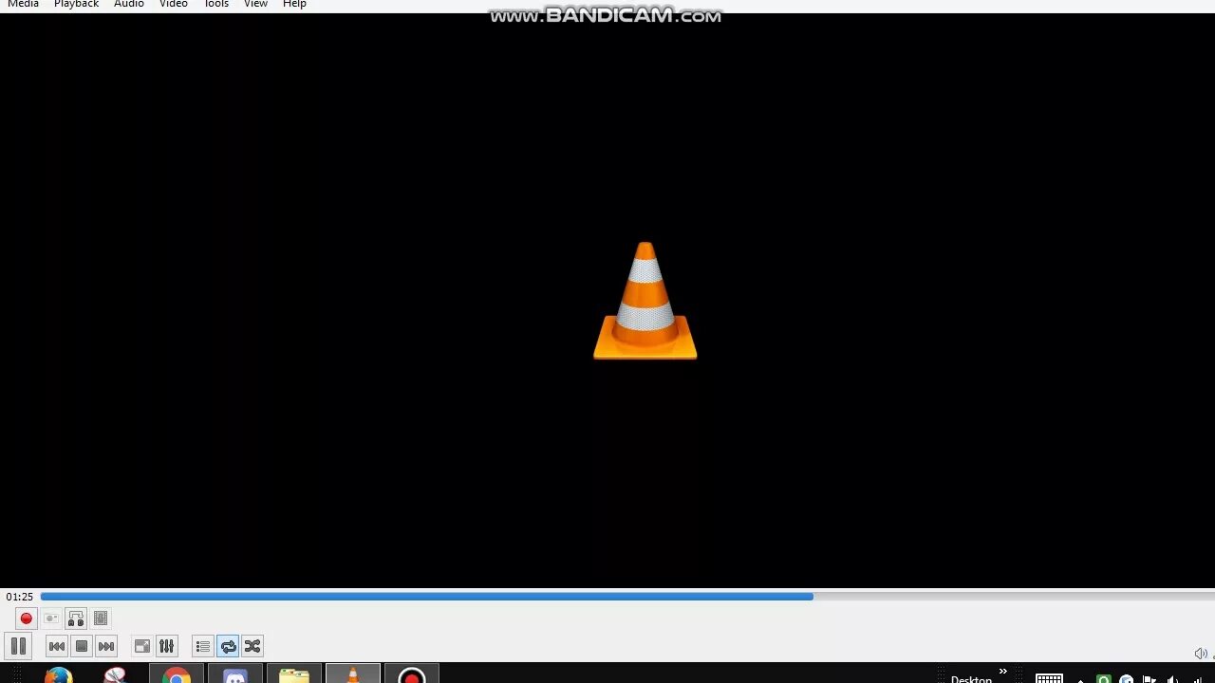The width and height of the screenshot is (1215, 683).
Task: Open Snipping Tool from the taskbar
Action: 116,675
